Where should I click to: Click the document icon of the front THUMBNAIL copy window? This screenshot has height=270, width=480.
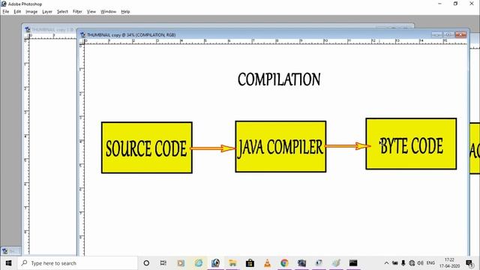point(82,35)
